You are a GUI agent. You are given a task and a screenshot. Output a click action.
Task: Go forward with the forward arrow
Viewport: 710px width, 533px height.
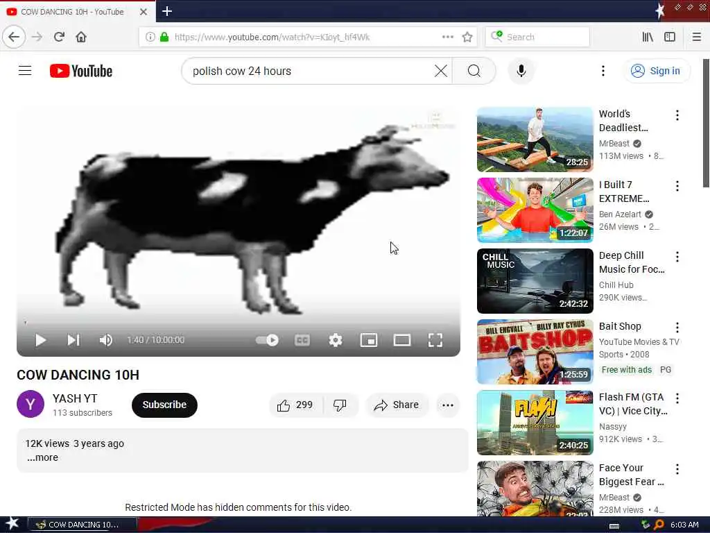point(37,37)
